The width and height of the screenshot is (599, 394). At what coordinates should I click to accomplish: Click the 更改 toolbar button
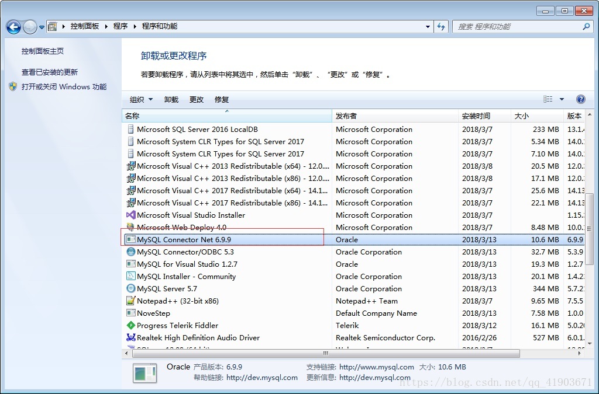[x=197, y=99]
